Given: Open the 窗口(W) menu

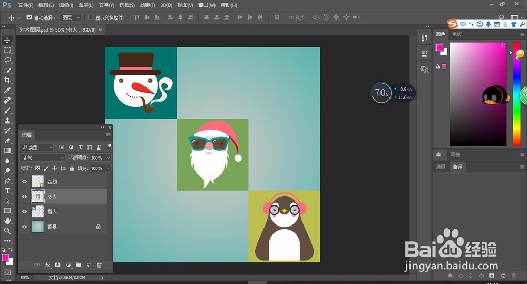Looking at the screenshot, I should [x=207, y=5].
